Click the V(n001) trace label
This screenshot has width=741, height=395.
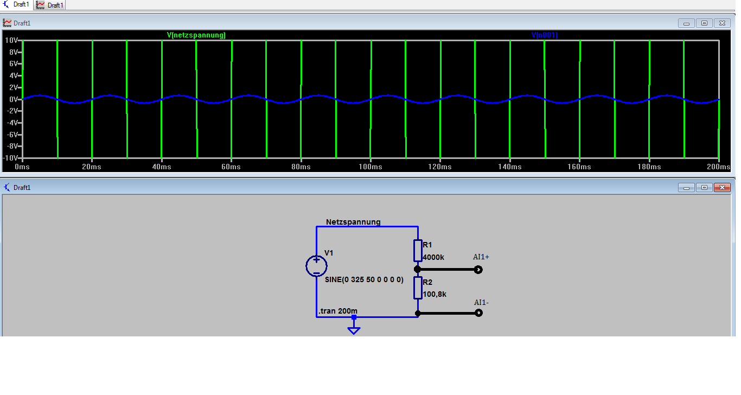[x=545, y=35]
